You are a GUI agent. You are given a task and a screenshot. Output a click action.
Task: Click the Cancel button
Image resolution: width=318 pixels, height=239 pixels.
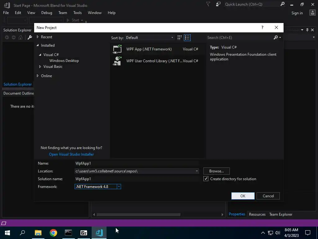pyautogui.click(x=268, y=196)
